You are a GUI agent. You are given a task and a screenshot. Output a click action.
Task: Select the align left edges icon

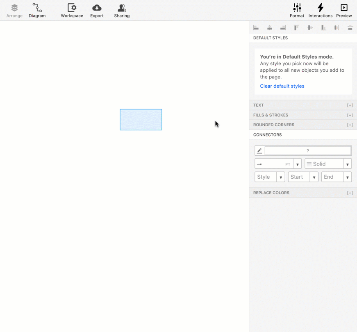point(256,27)
